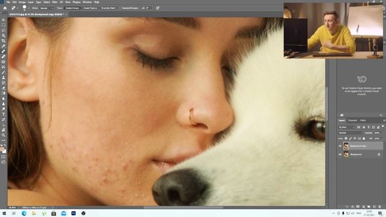386x217 pixels.
Task: Open the layer Kind filter dropdown
Action: (347, 127)
